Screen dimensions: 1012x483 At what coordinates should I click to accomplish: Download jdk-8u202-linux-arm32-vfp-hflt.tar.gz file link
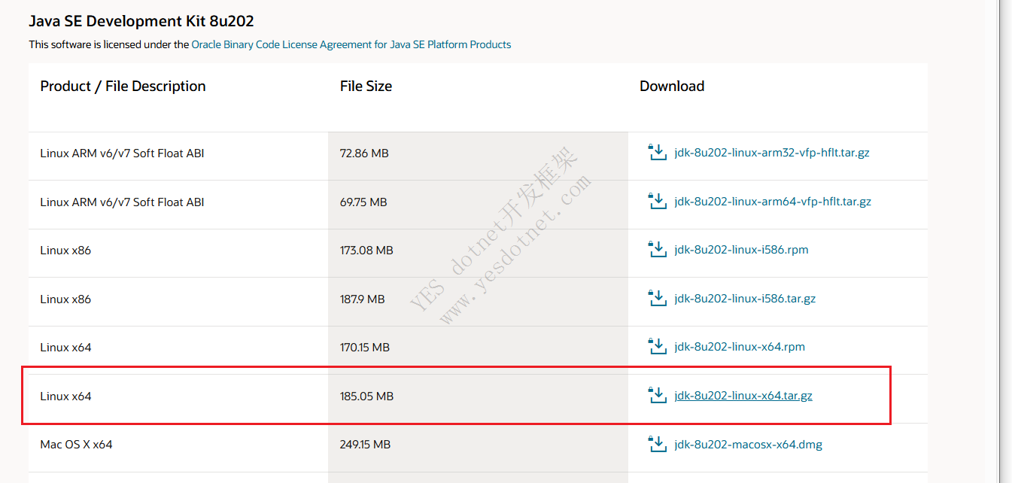click(x=772, y=153)
